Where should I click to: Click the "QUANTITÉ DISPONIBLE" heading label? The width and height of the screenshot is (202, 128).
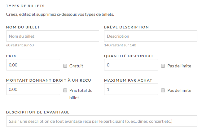point(129,56)
